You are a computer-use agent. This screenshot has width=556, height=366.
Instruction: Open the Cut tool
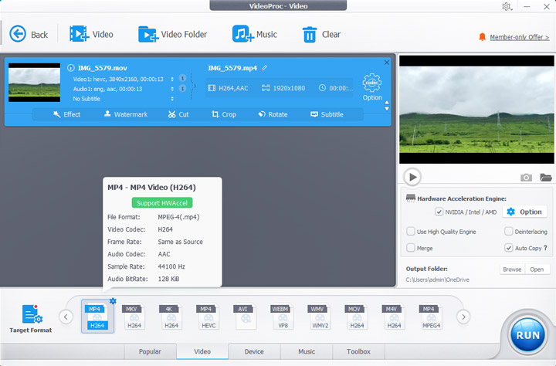178,114
